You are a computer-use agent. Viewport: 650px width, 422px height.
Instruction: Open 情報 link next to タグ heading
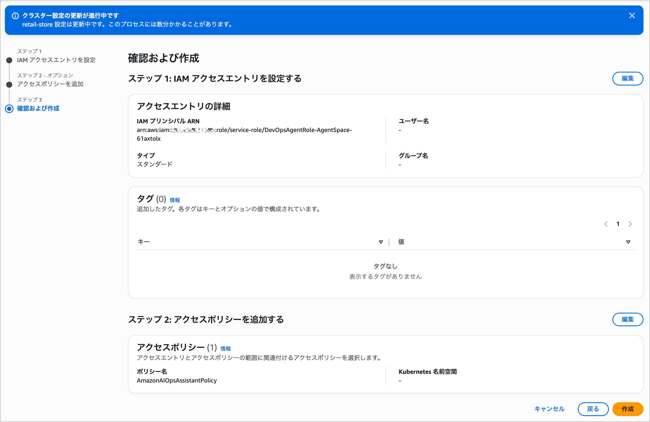pyautogui.click(x=175, y=200)
